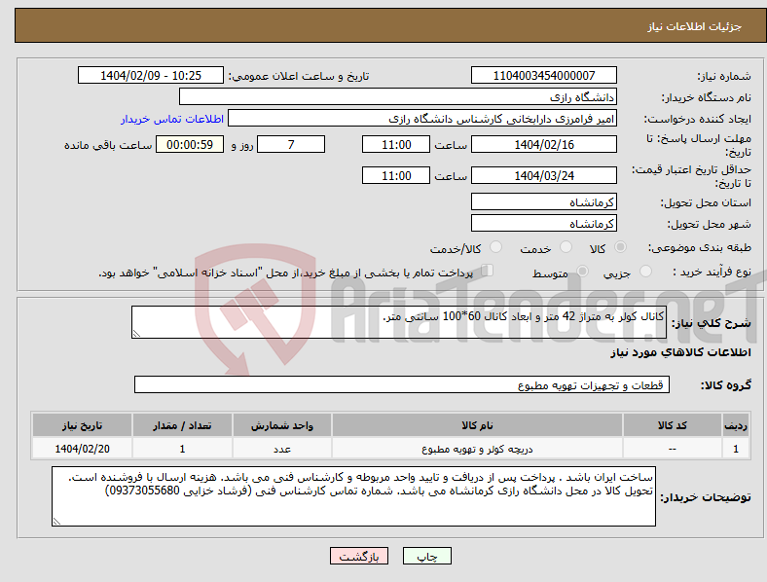Click the تاریخ نیاز column header
767x582 pixels.
(x=82, y=425)
